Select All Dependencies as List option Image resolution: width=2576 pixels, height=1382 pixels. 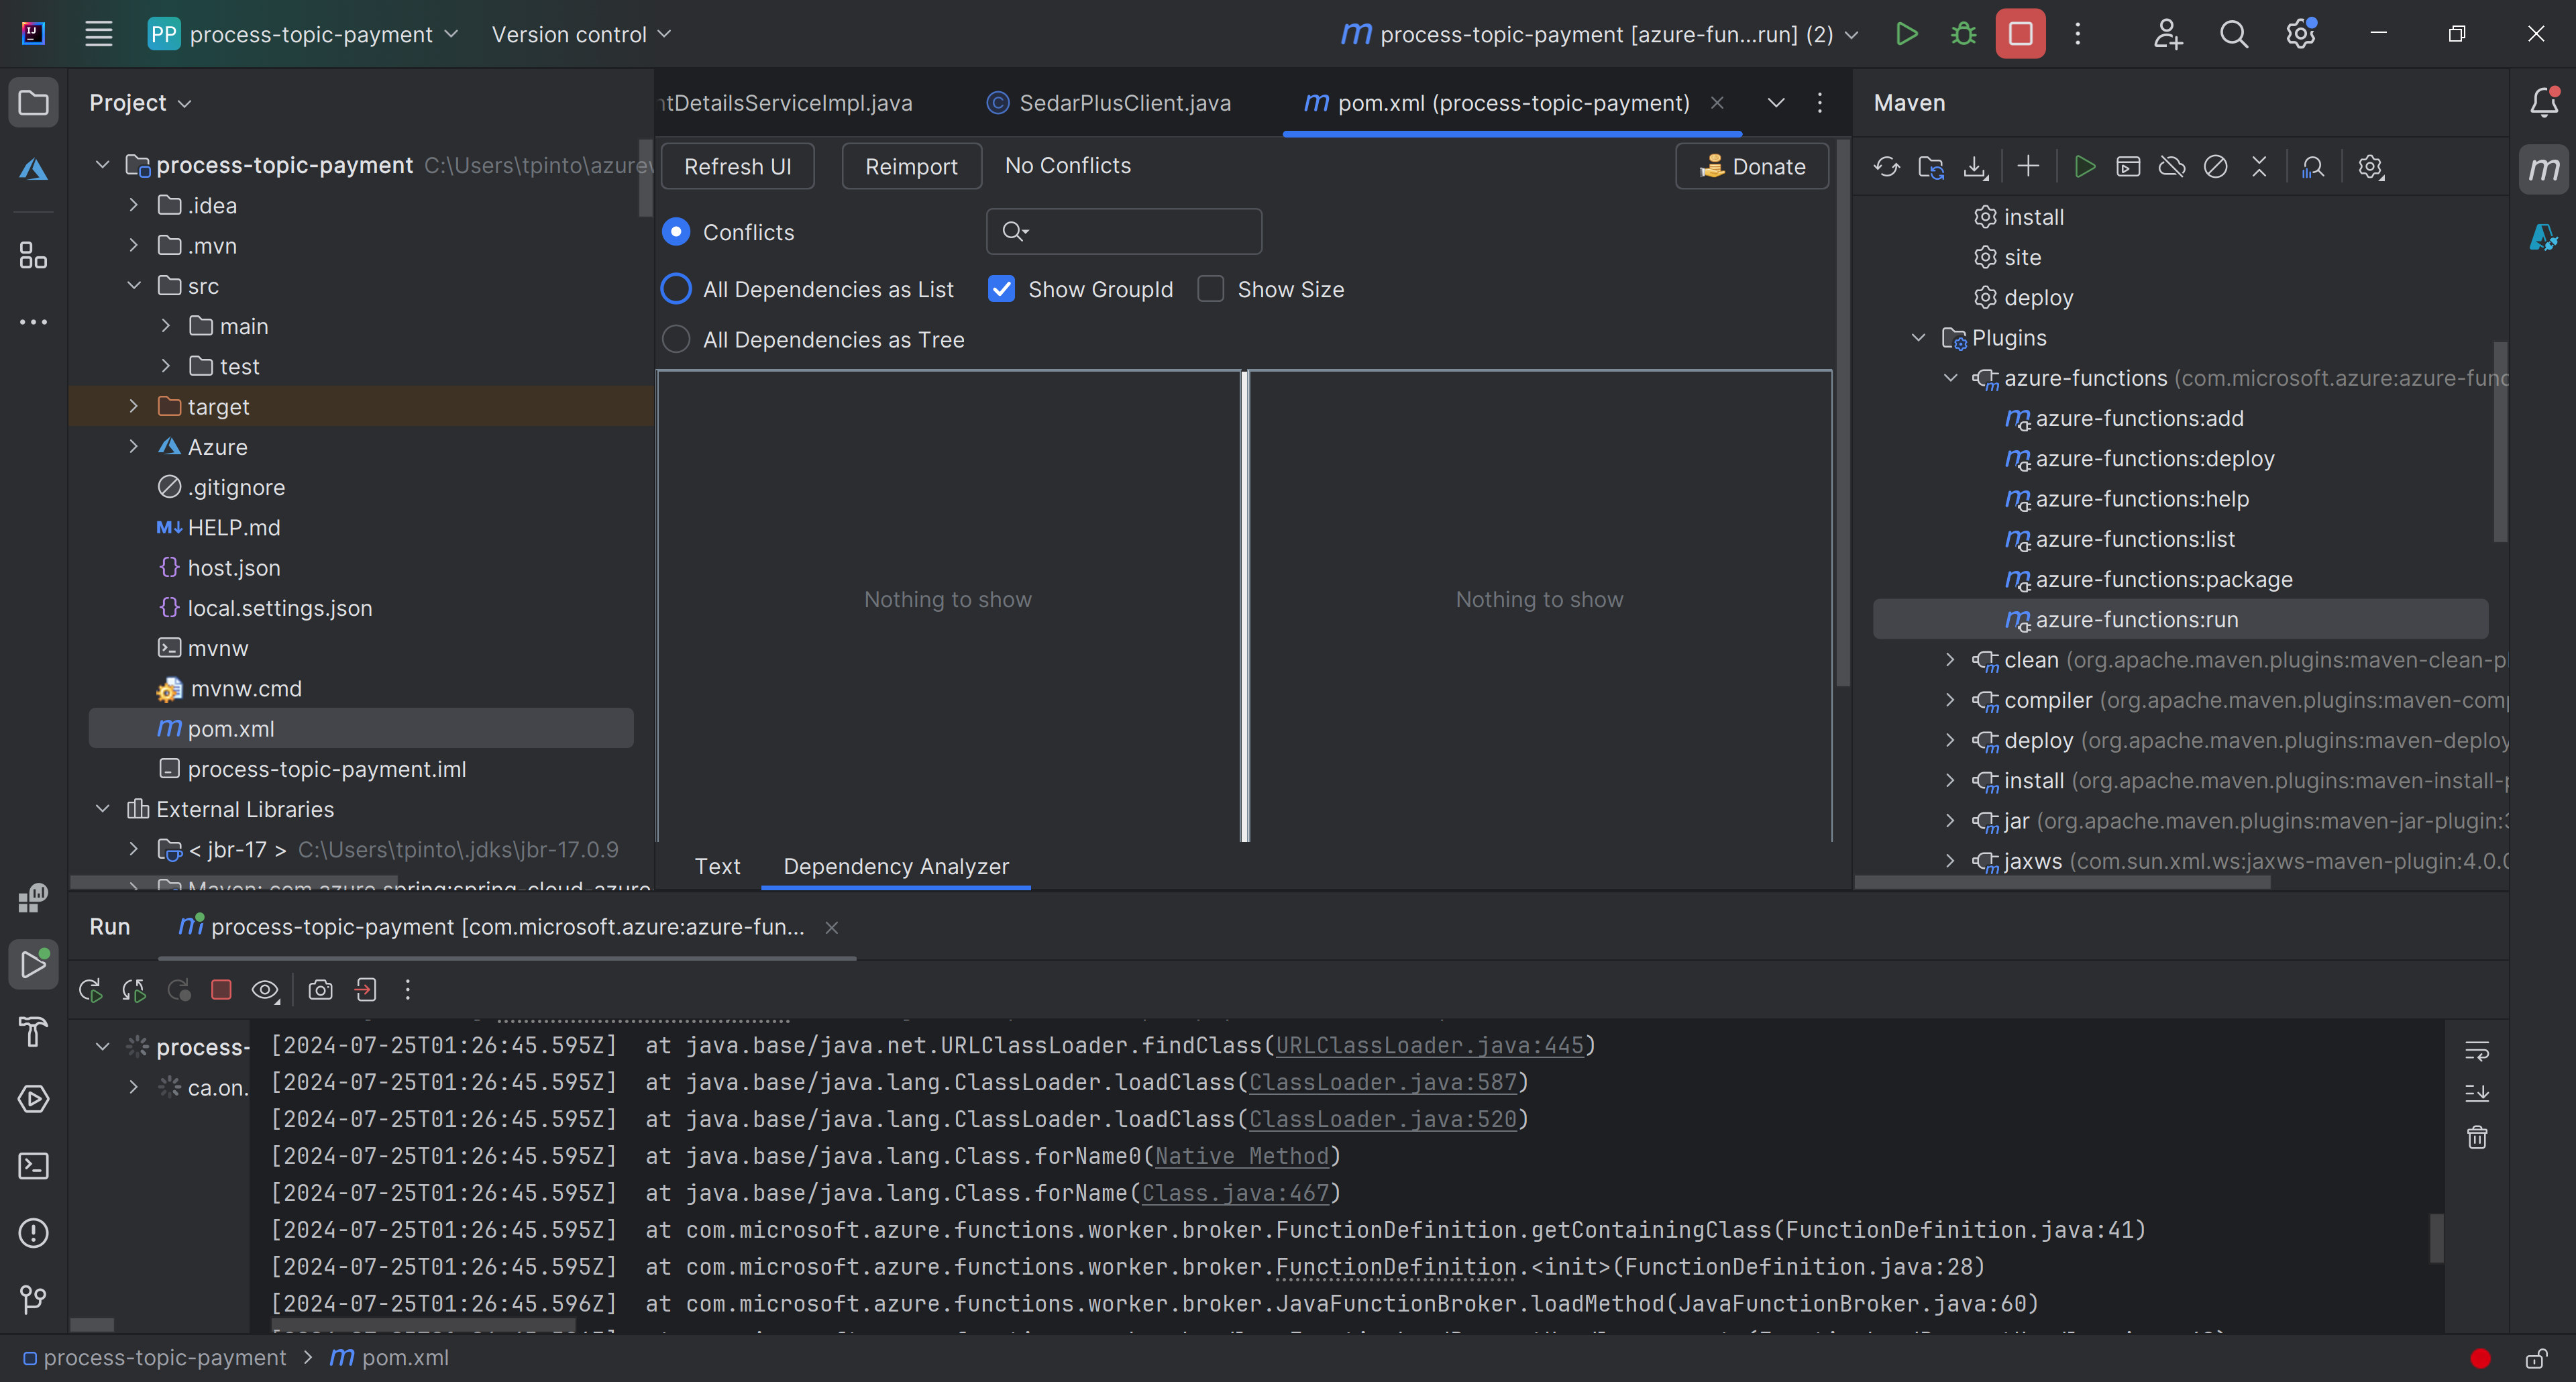click(676, 289)
